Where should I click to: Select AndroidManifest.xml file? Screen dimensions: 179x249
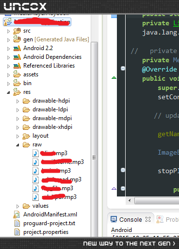point(50,214)
